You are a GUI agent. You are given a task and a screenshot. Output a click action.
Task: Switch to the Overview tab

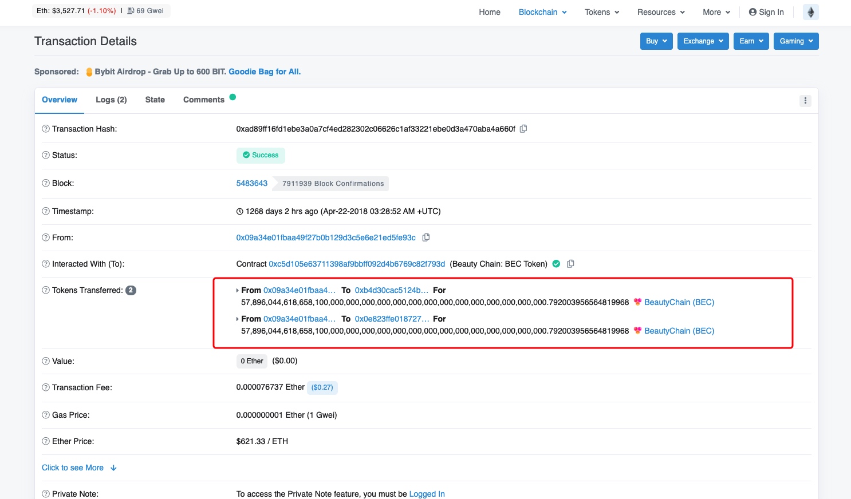coord(60,100)
